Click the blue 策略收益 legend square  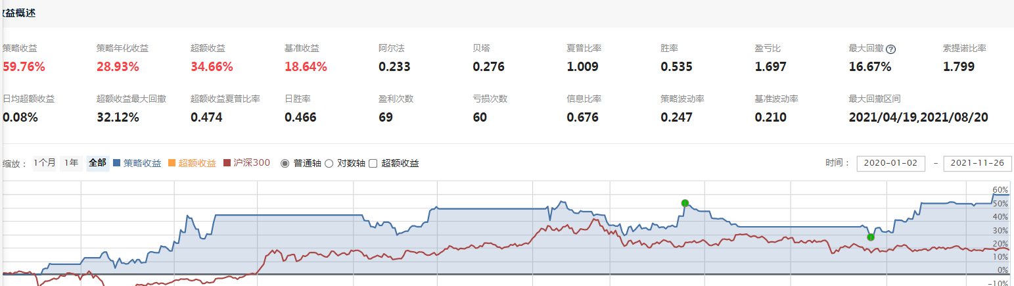(x=117, y=163)
